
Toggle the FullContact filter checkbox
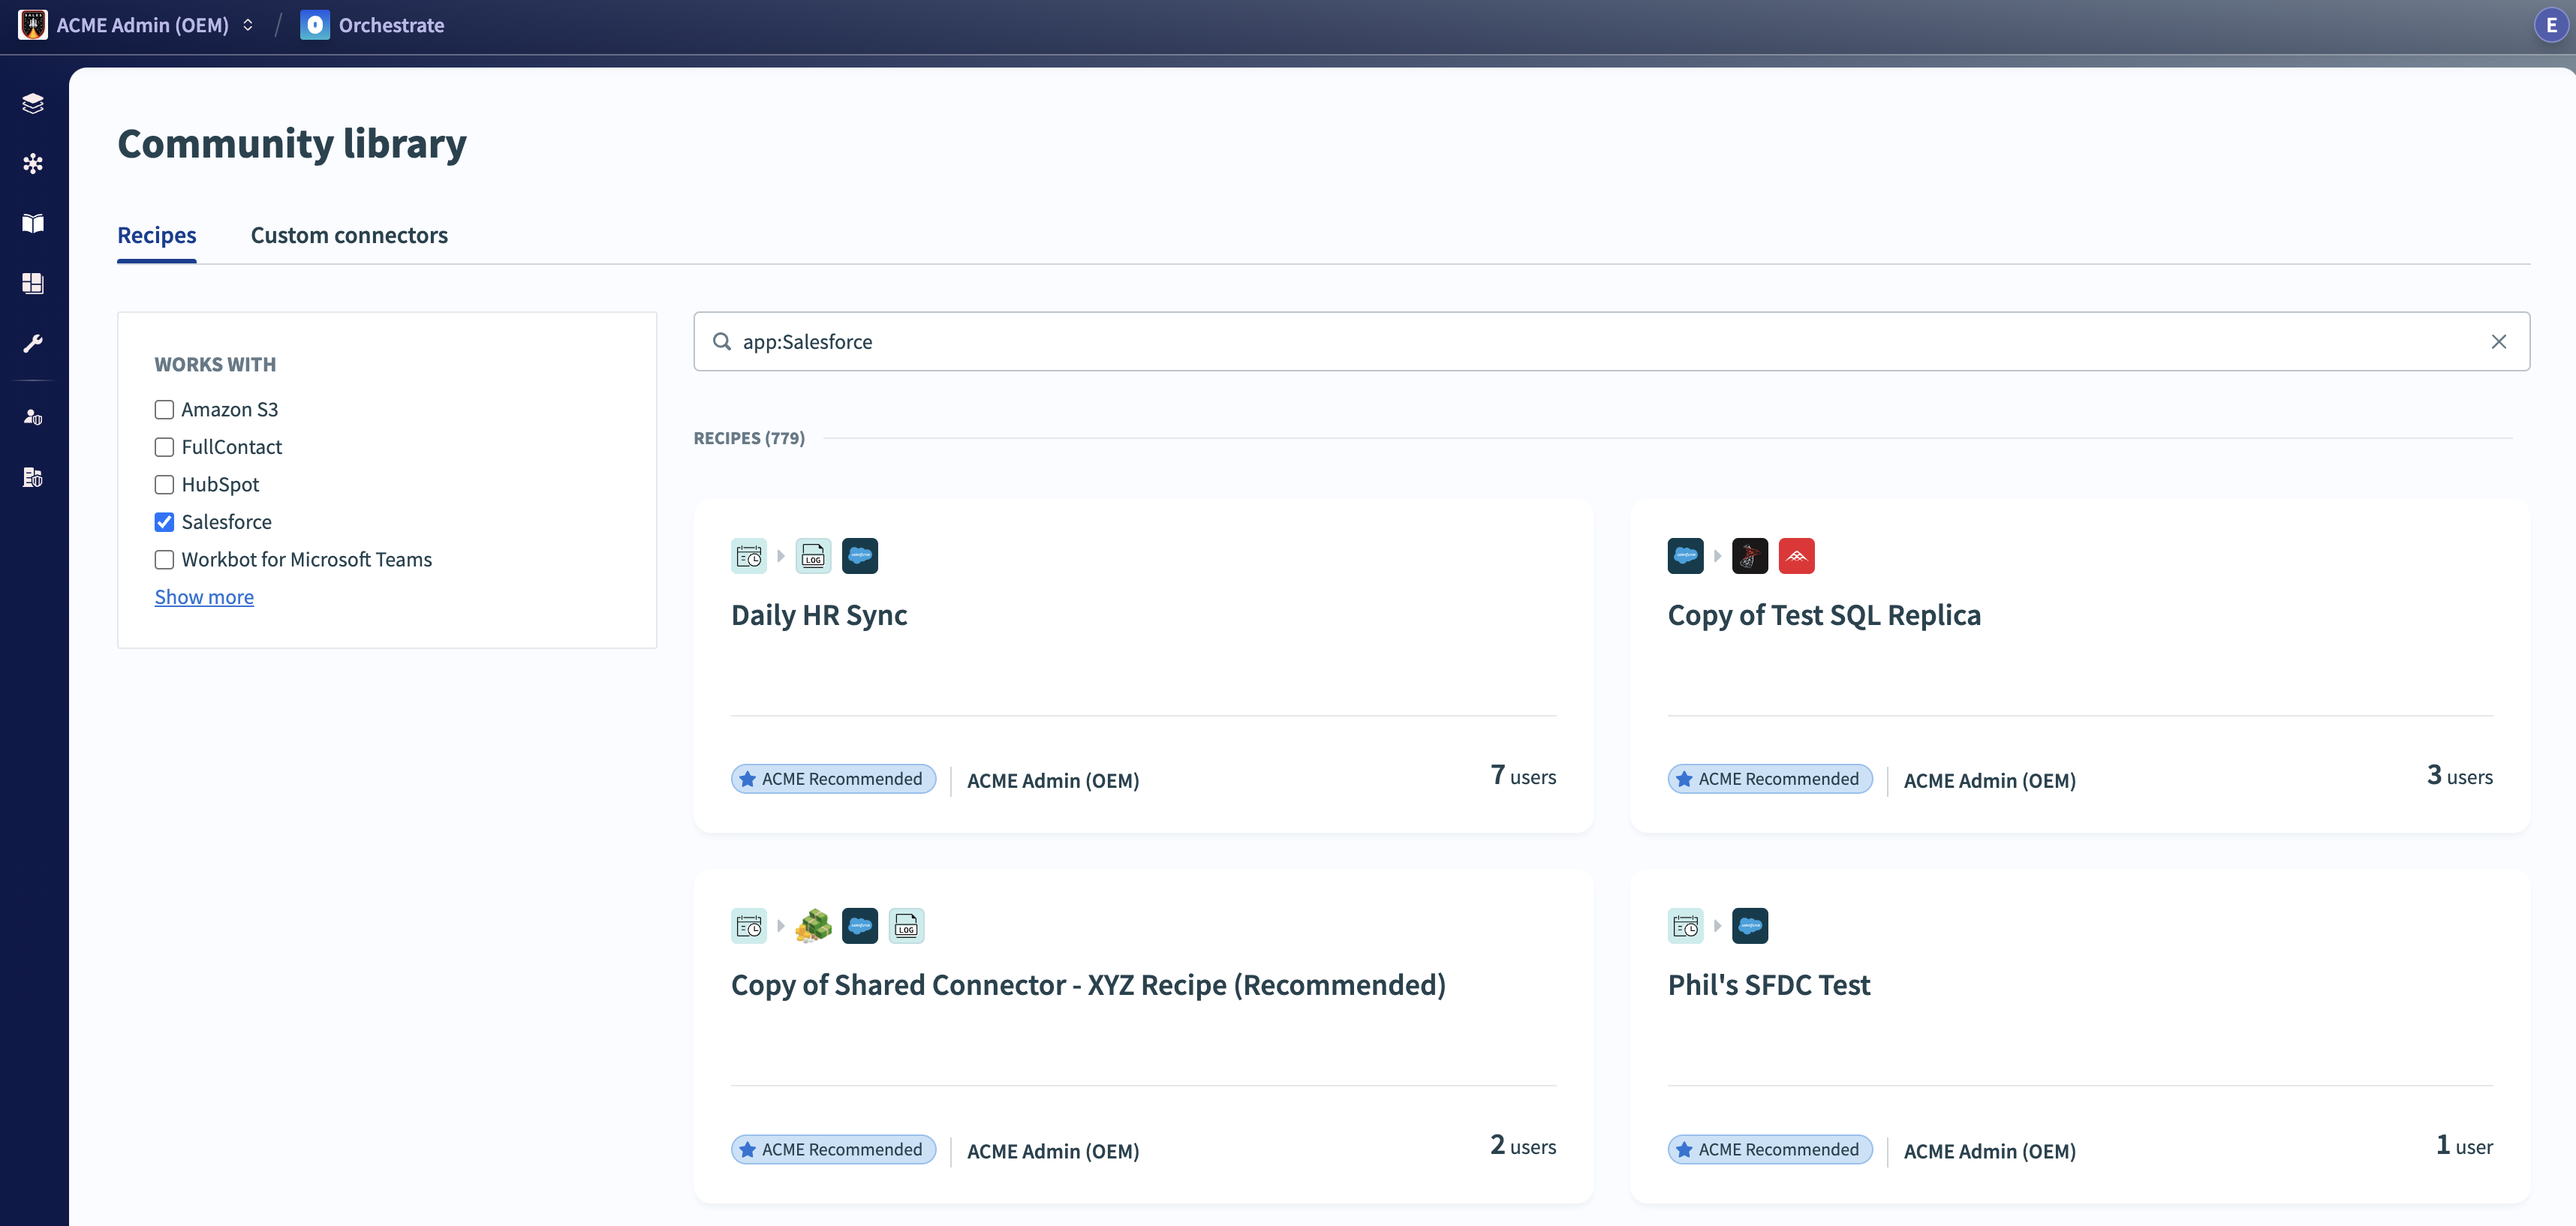coord(164,447)
